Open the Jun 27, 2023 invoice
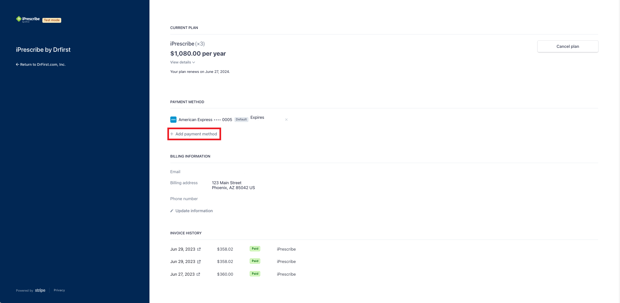Viewport: 620px width, 303px height. pos(182,274)
